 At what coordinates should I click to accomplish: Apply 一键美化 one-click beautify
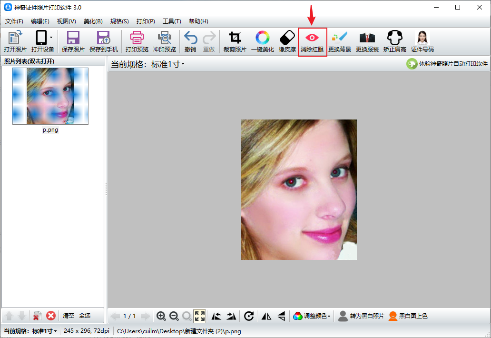(x=262, y=42)
